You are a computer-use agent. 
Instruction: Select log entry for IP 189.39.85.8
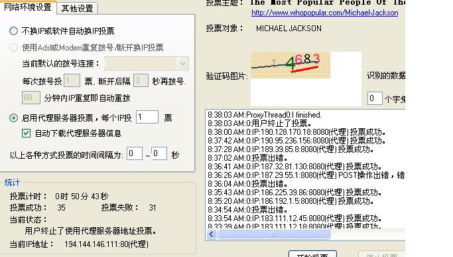291,149
